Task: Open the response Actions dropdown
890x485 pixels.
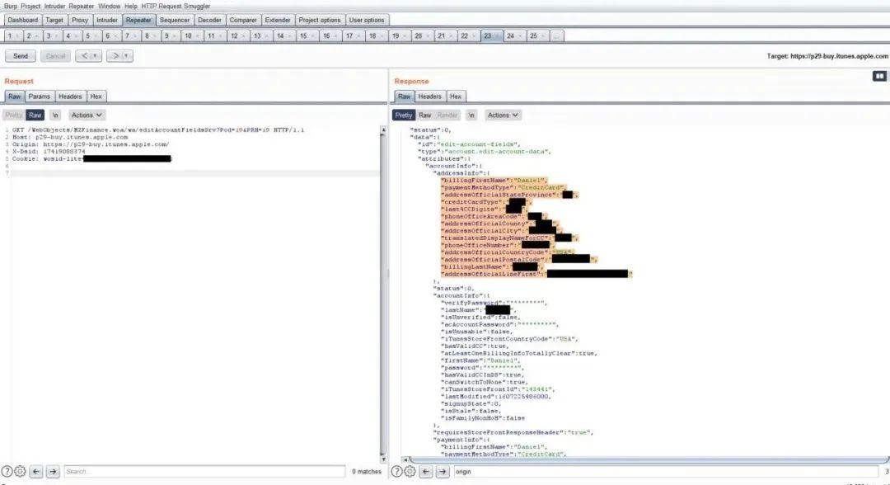Action: (502, 115)
